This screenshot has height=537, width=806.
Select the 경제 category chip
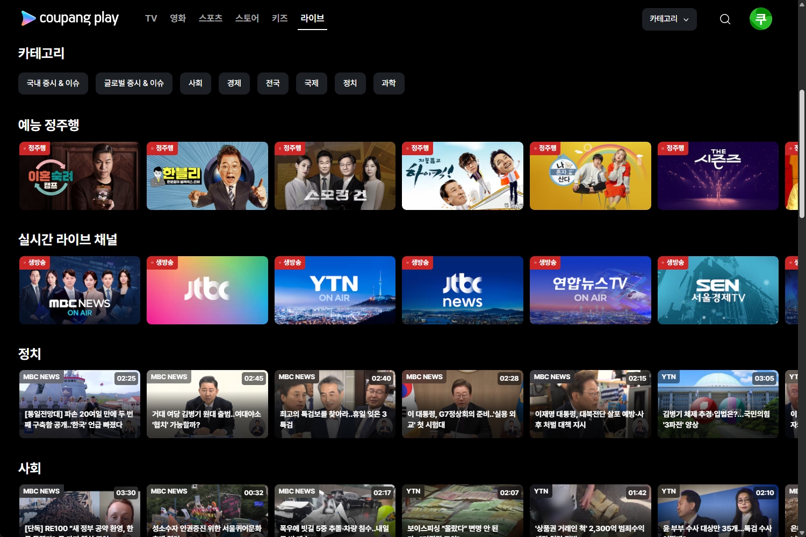click(x=234, y=83)
